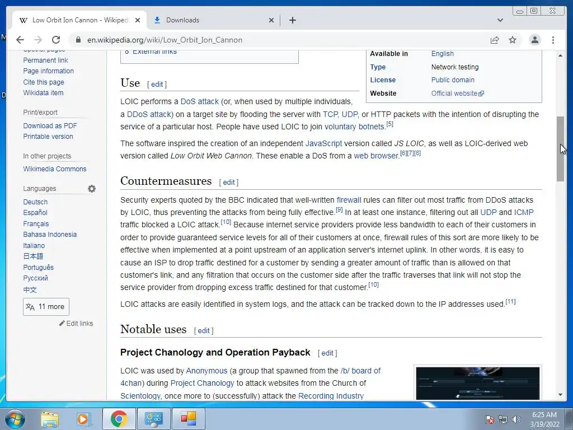Edit the Notable uses section
This screenshot has width=573, height=430.
tap(204, 331)
